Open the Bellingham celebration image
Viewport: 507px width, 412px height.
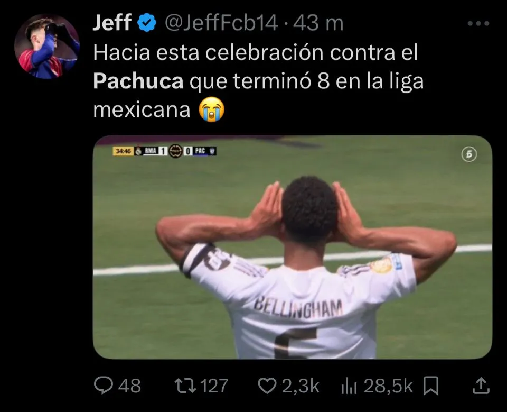coord(293,247)
